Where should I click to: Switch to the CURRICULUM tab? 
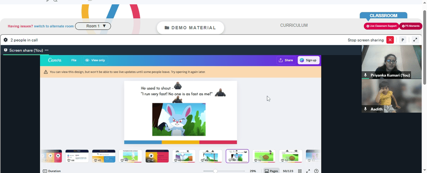click(294, 25)
